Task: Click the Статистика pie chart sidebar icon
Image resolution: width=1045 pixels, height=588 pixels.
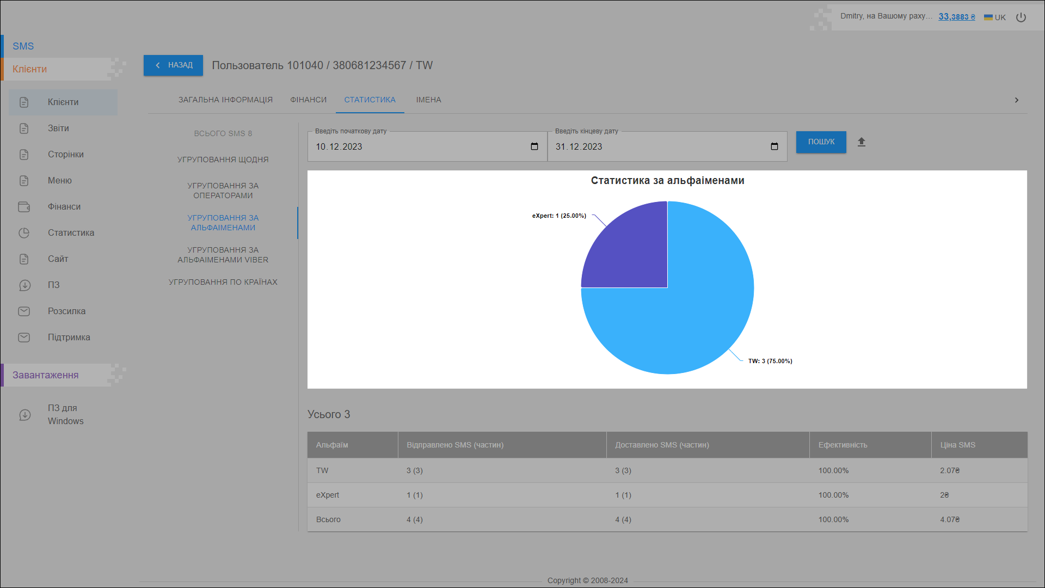Action: 24,233
